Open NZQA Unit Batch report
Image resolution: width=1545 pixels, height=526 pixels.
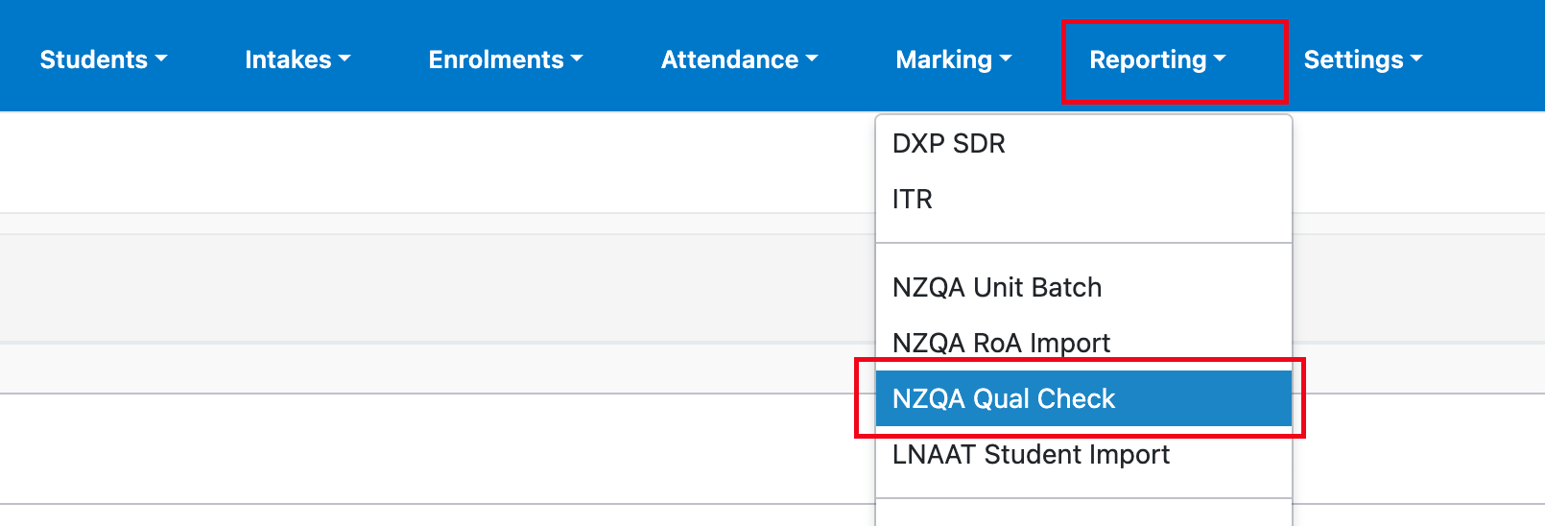[x=997, y=288]
